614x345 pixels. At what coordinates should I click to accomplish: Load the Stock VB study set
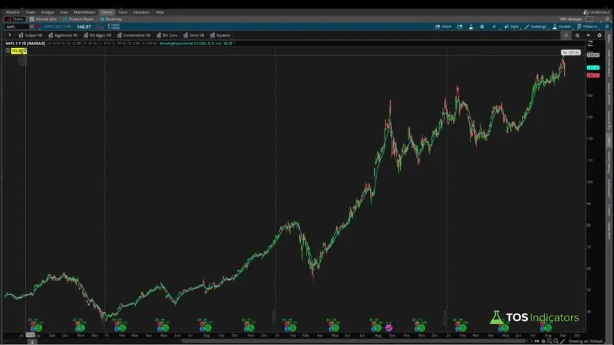(193, 35)
